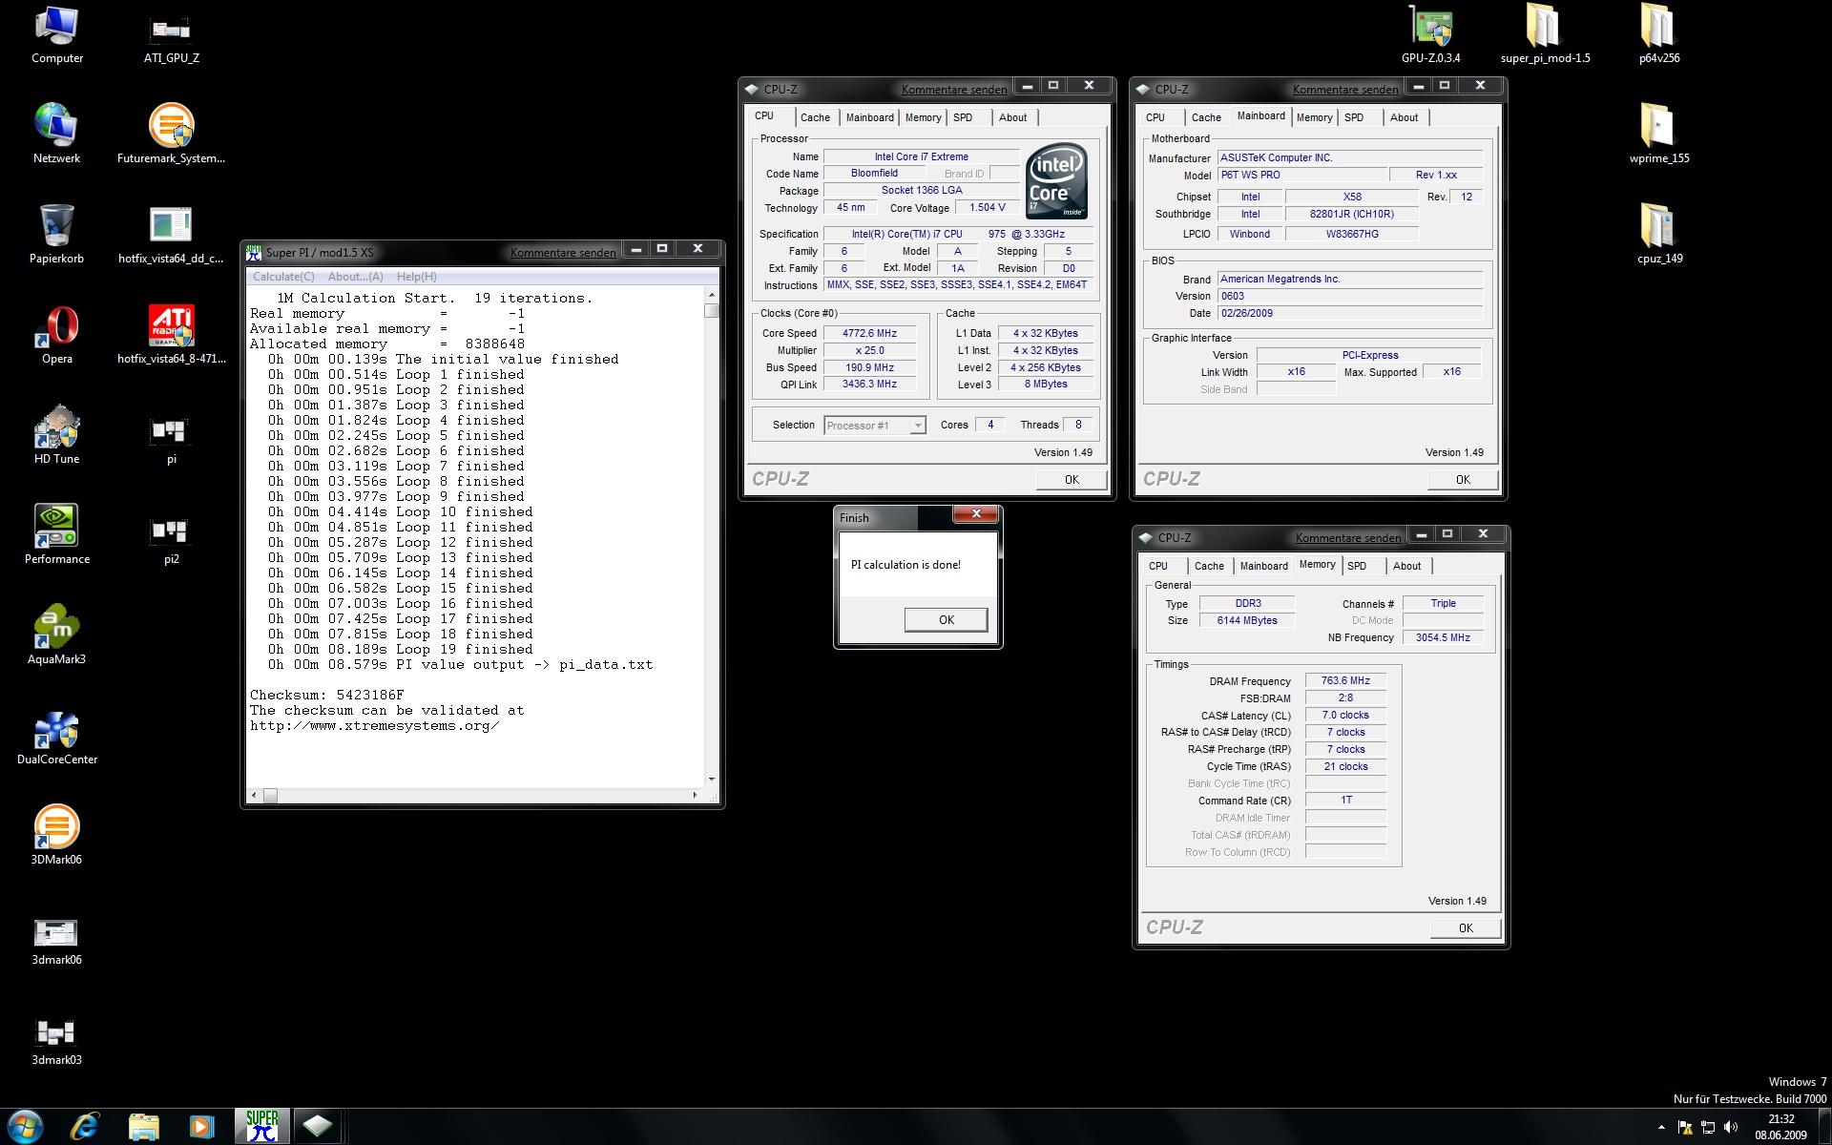The height and width of the screenshot is (1145, 1832).
Task: Open Calculate menu in Super PI
Action: click(x=283, y=277)
